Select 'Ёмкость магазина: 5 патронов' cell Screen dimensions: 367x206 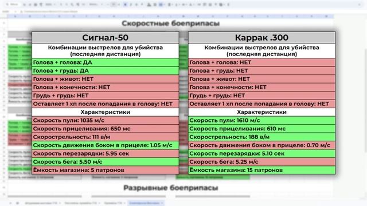(x=106, y=170)
